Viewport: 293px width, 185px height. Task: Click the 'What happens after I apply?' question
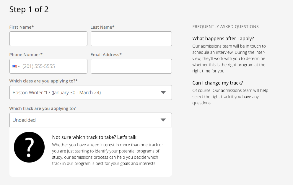pos(223,38)
